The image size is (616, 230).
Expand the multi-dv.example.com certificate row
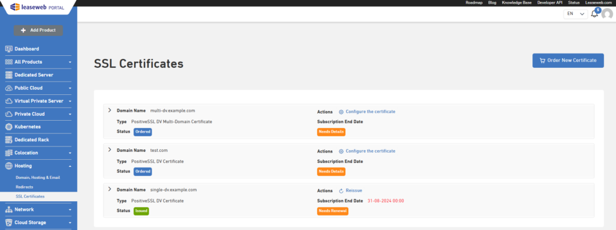[109, 110]
